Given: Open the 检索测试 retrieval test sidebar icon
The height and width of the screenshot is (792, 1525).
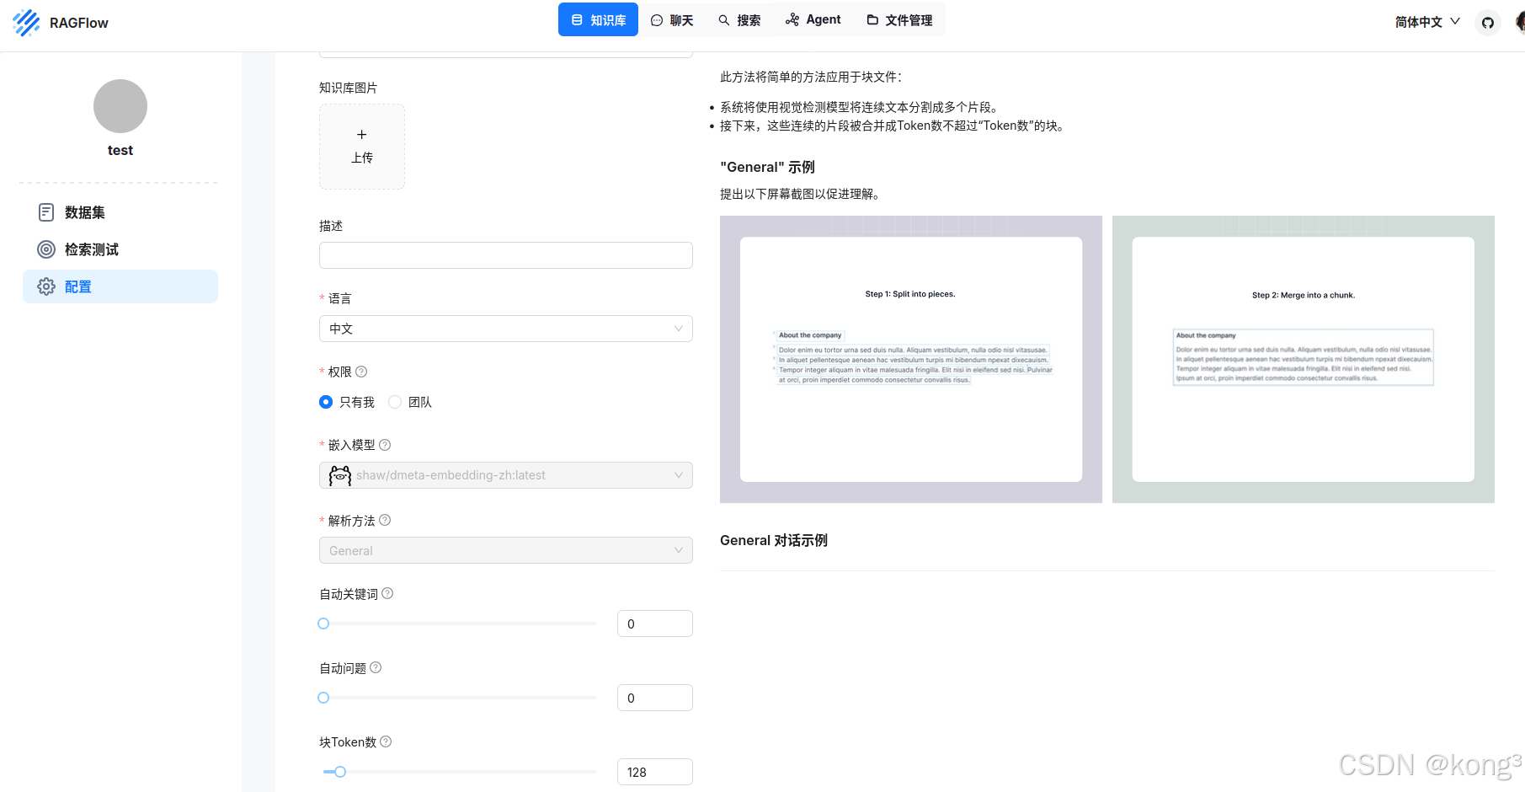Looking at the screenshot, I should [x=46, y=249].
